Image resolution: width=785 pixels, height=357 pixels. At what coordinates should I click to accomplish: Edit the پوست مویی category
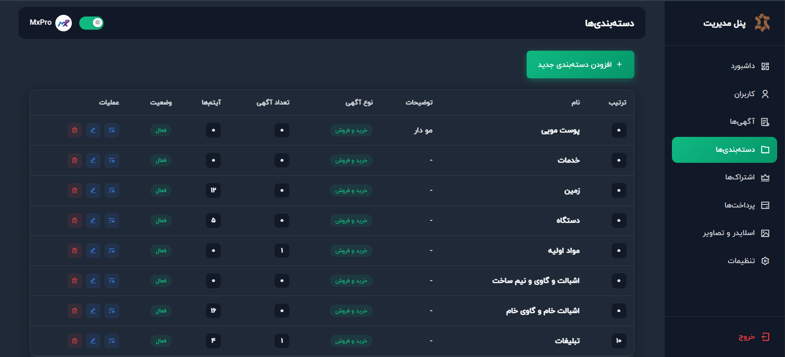[x=93, y=130]
